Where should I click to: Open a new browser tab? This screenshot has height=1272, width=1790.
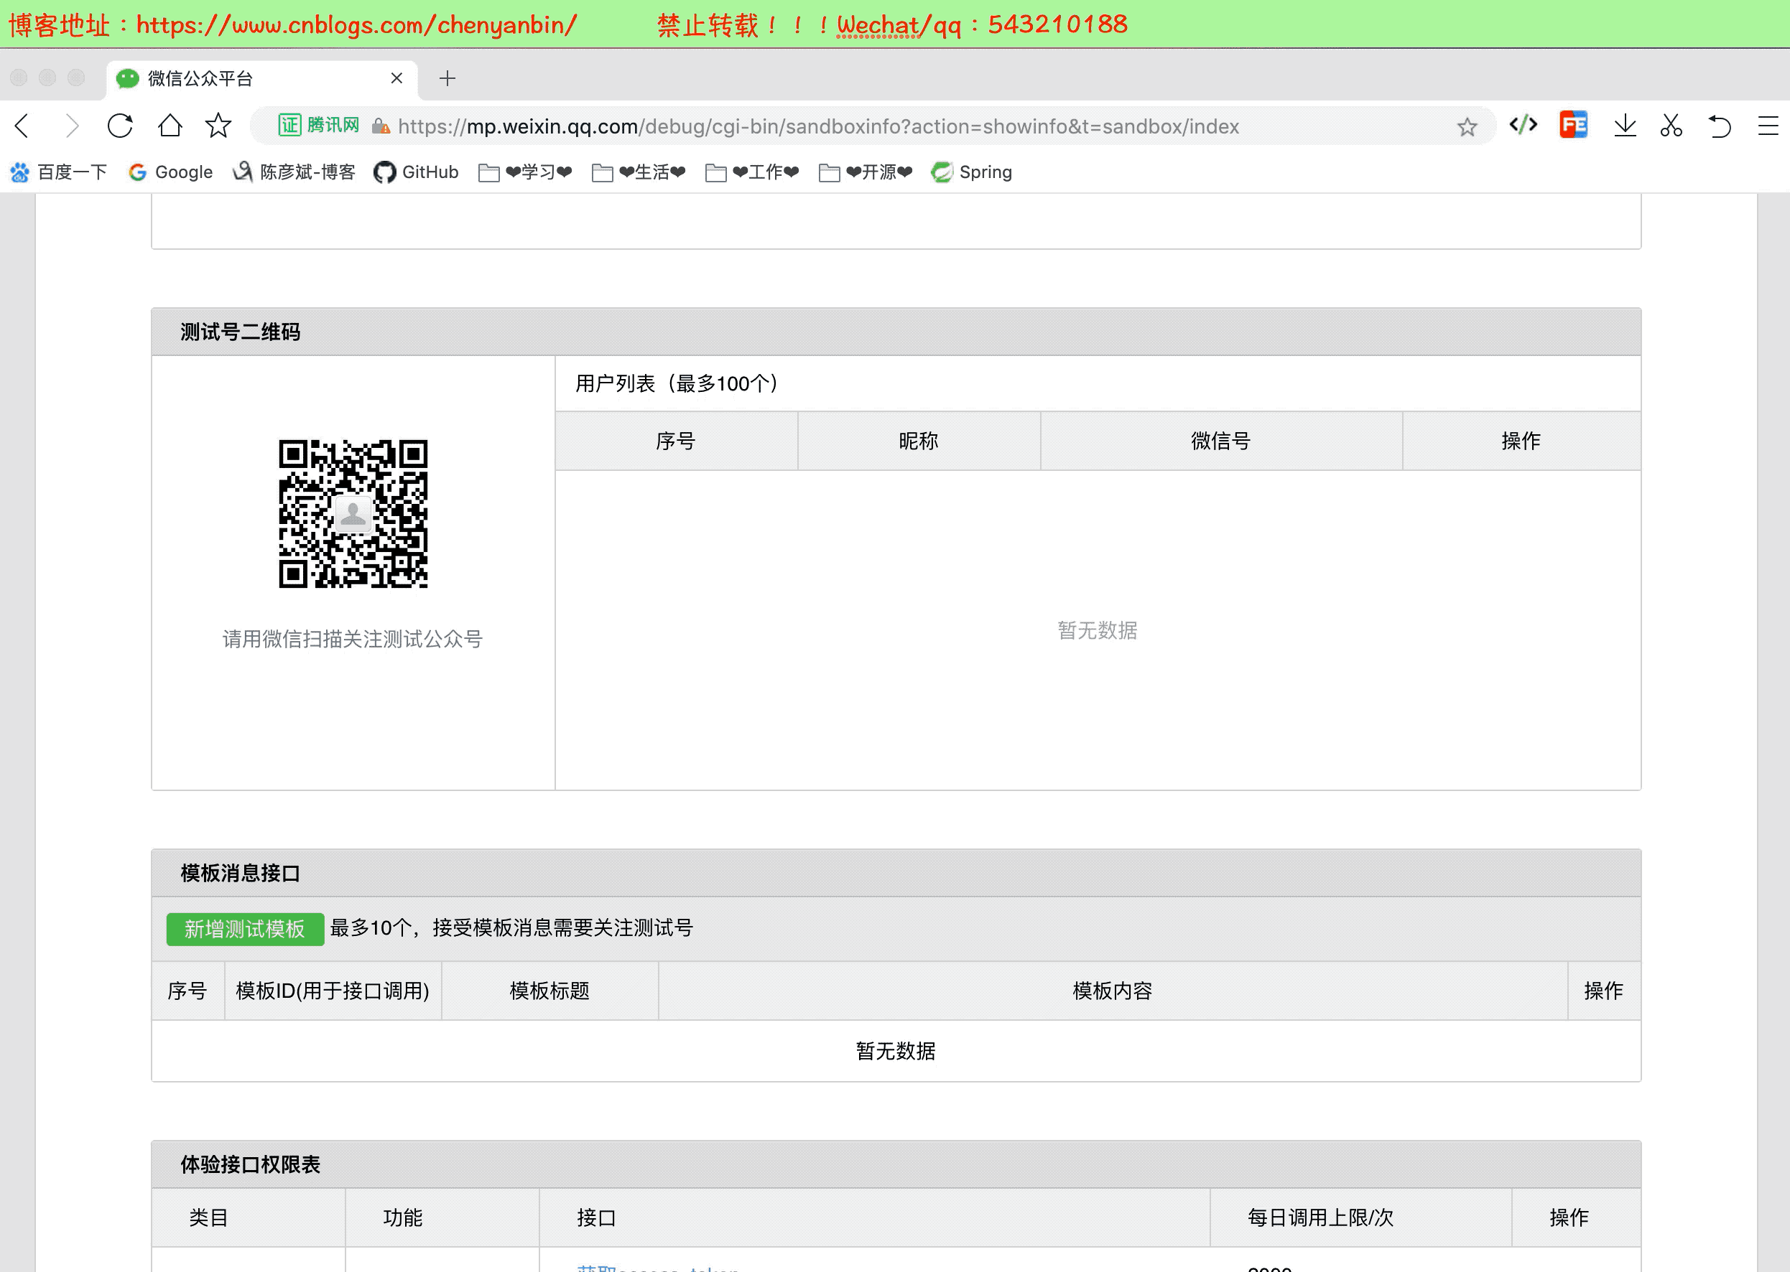447,78
